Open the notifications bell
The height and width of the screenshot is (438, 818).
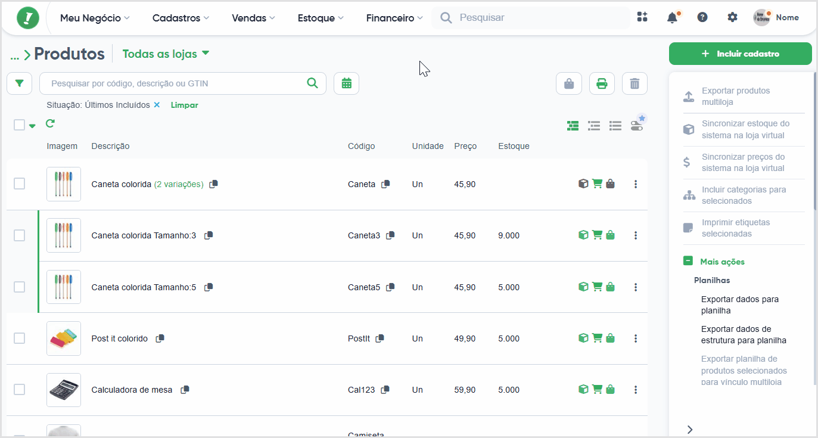tap(672, 18)
